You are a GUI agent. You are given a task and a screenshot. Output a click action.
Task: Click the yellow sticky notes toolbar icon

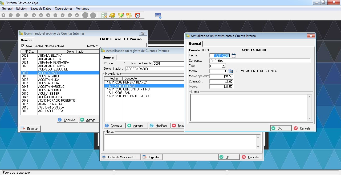point(129,15)
